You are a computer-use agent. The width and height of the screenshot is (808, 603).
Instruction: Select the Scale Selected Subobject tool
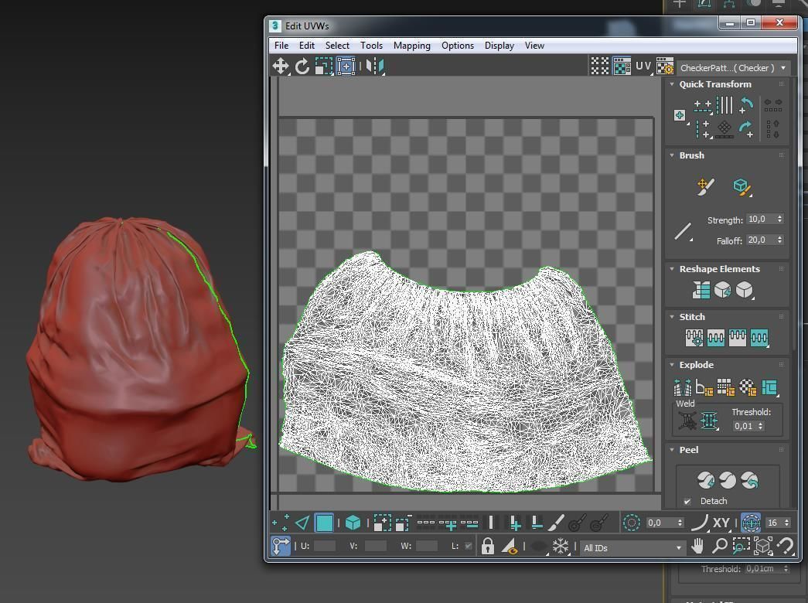[x=324, y=66]
